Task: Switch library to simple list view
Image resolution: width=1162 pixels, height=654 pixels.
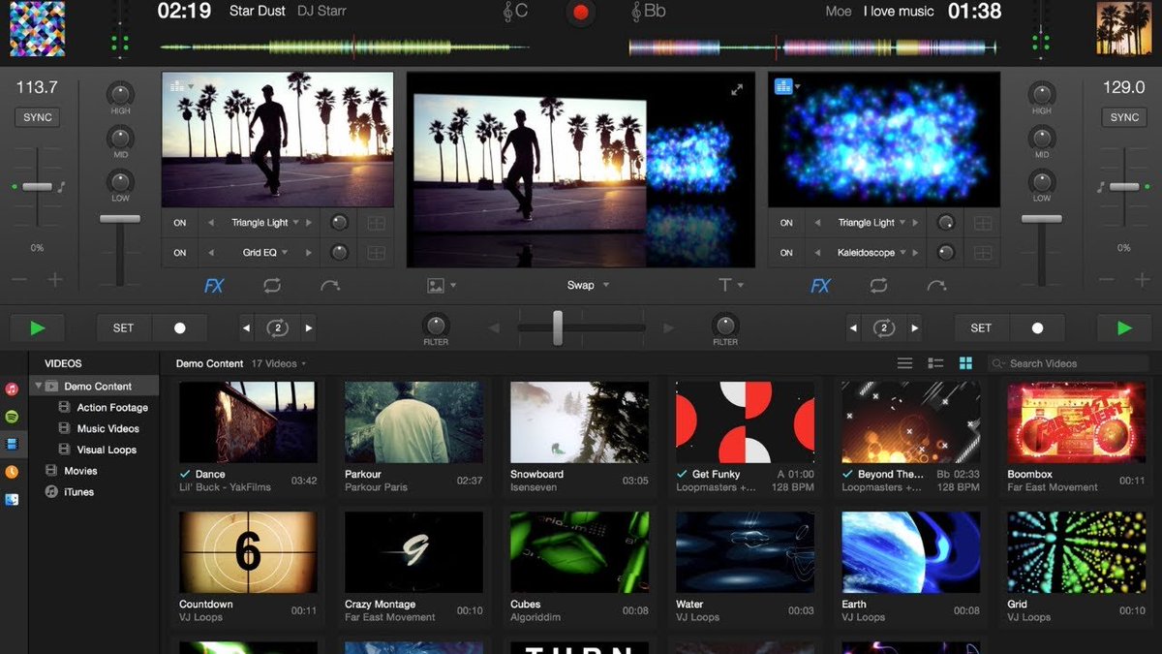Action: (x=904, y=363)
